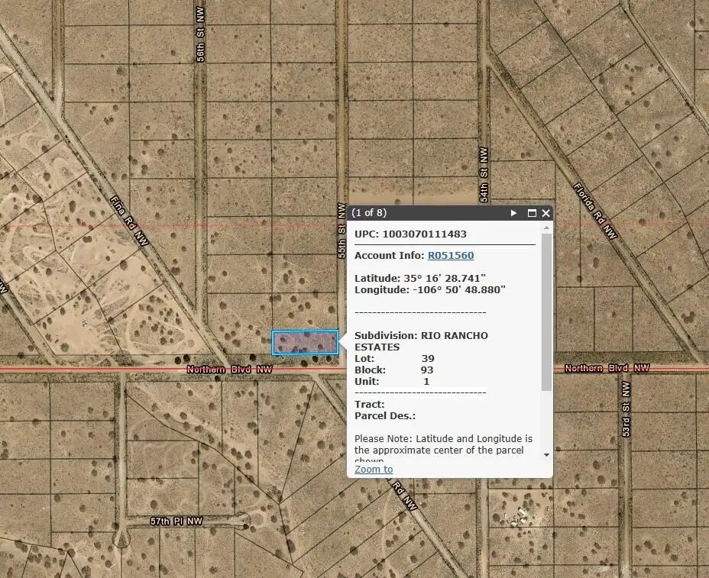Viewport: 709px width, 578px height.
Task: Click the (1 of 8) popup title
Action: pyautogui.click(x=369, y=214)
